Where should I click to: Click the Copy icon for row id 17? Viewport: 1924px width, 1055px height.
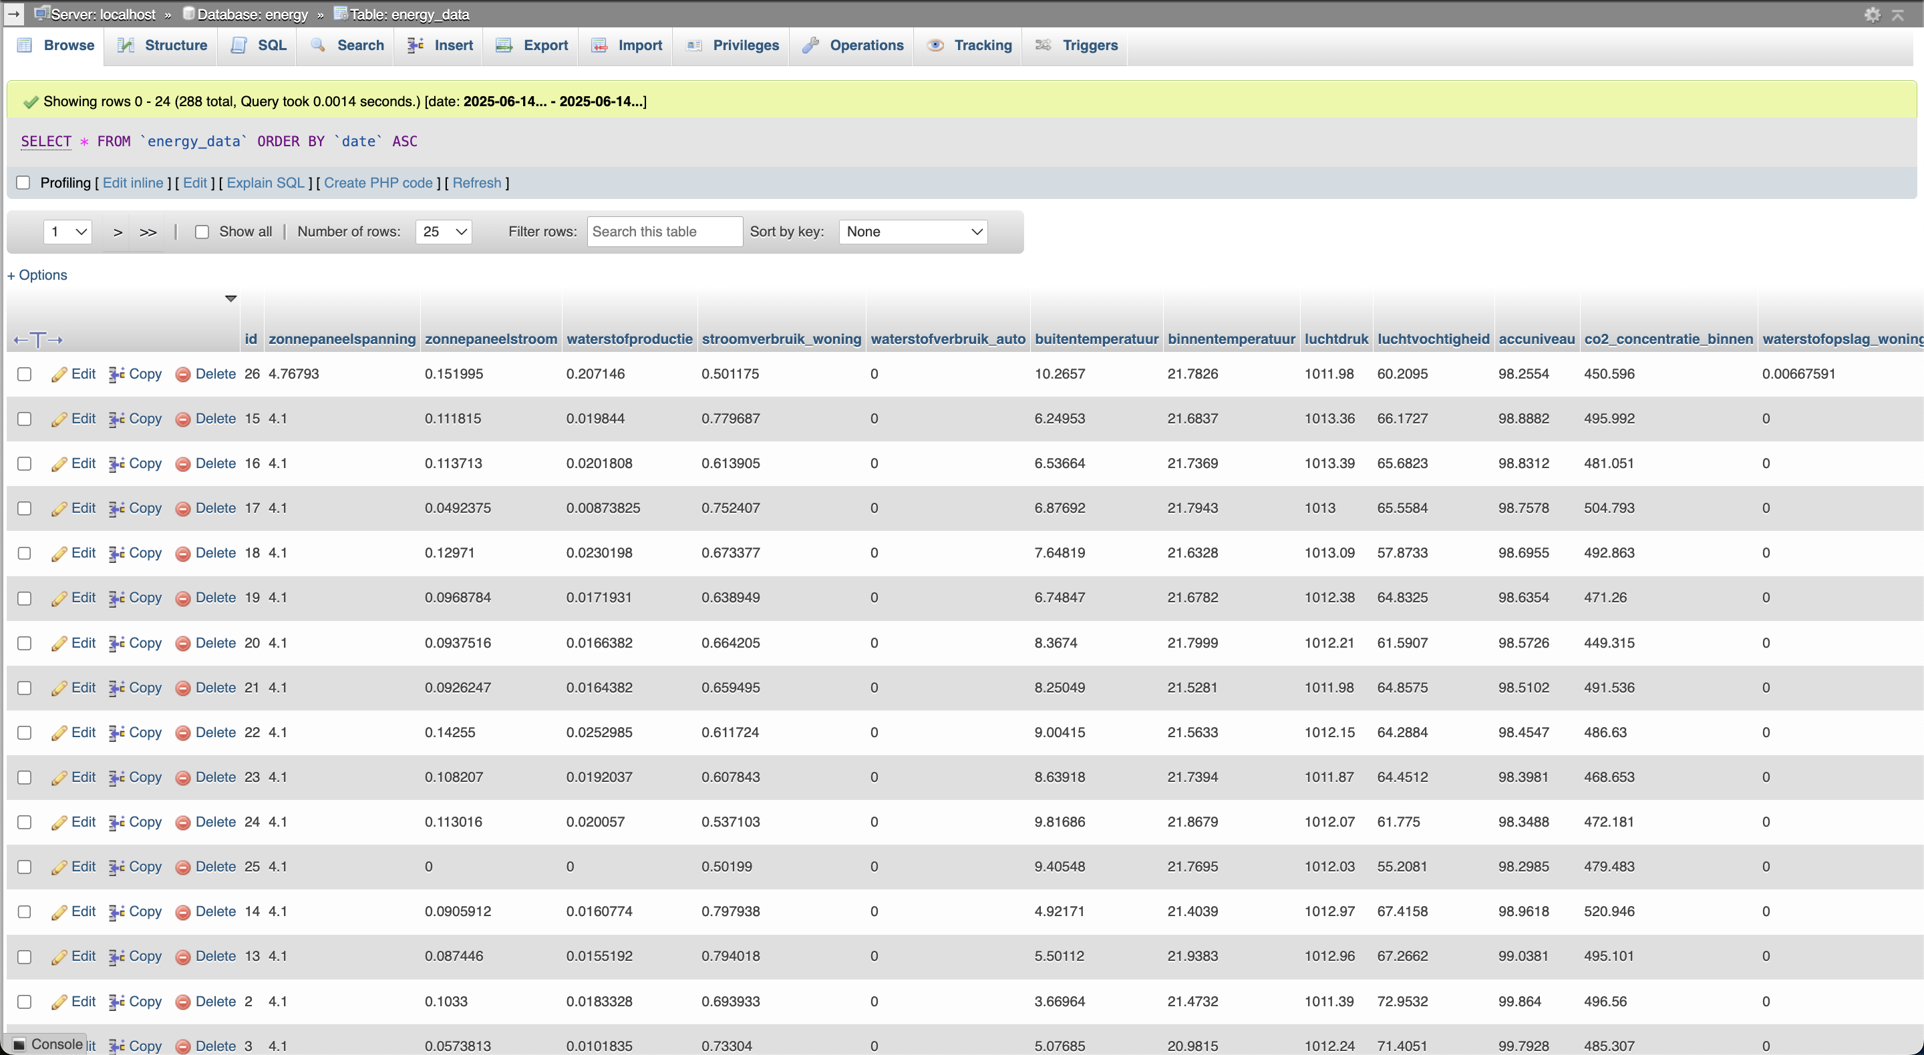click(116, 508)
